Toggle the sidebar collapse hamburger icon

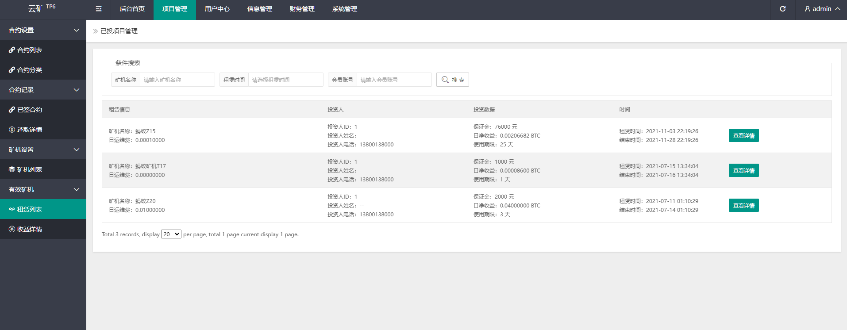pyautogui.click(x=99, y=9)
